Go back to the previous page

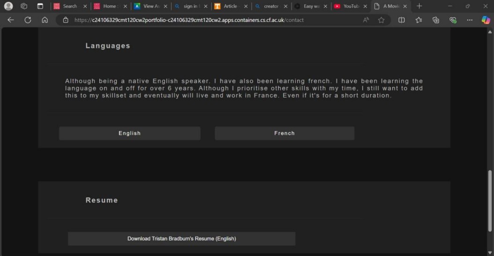[x=11, y=20]
